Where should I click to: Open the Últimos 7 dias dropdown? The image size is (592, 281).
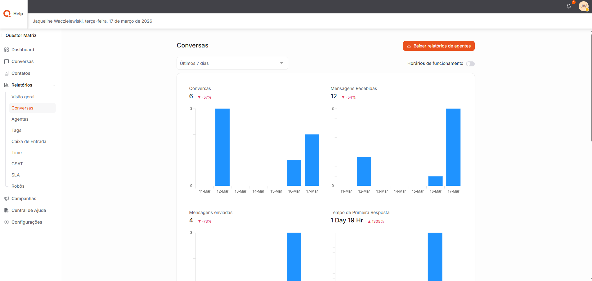coord(232,63)
